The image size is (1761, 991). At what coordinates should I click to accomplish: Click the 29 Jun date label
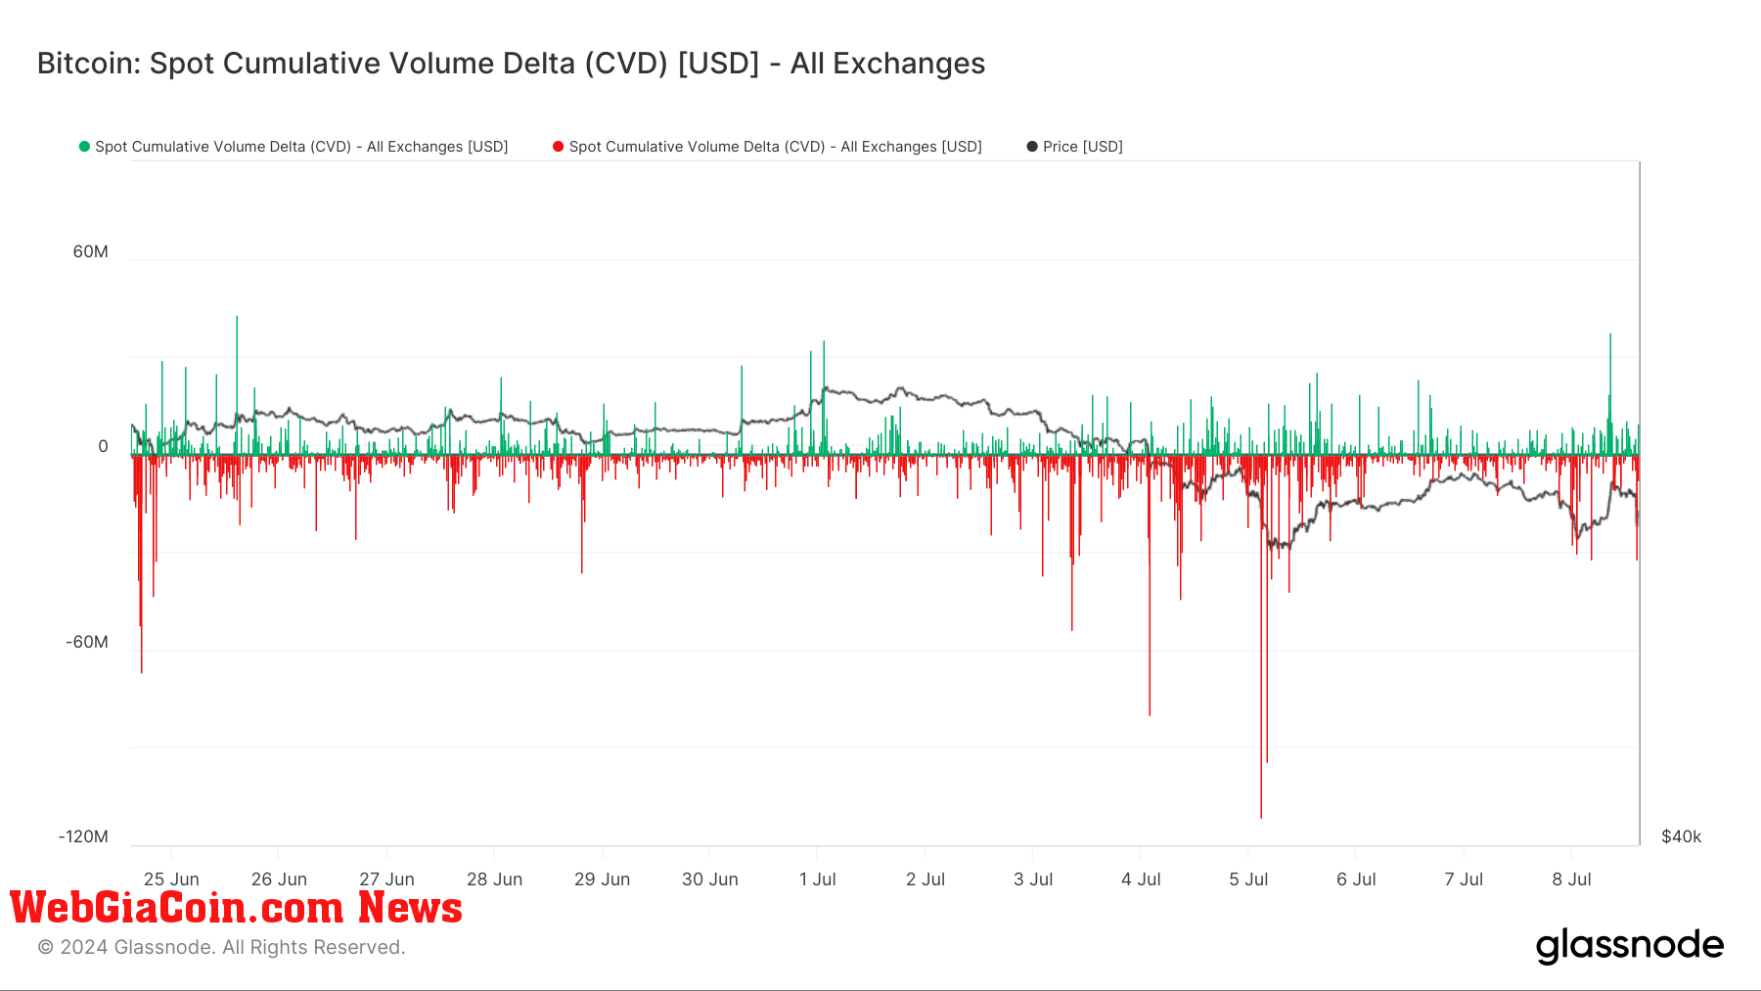602,879
